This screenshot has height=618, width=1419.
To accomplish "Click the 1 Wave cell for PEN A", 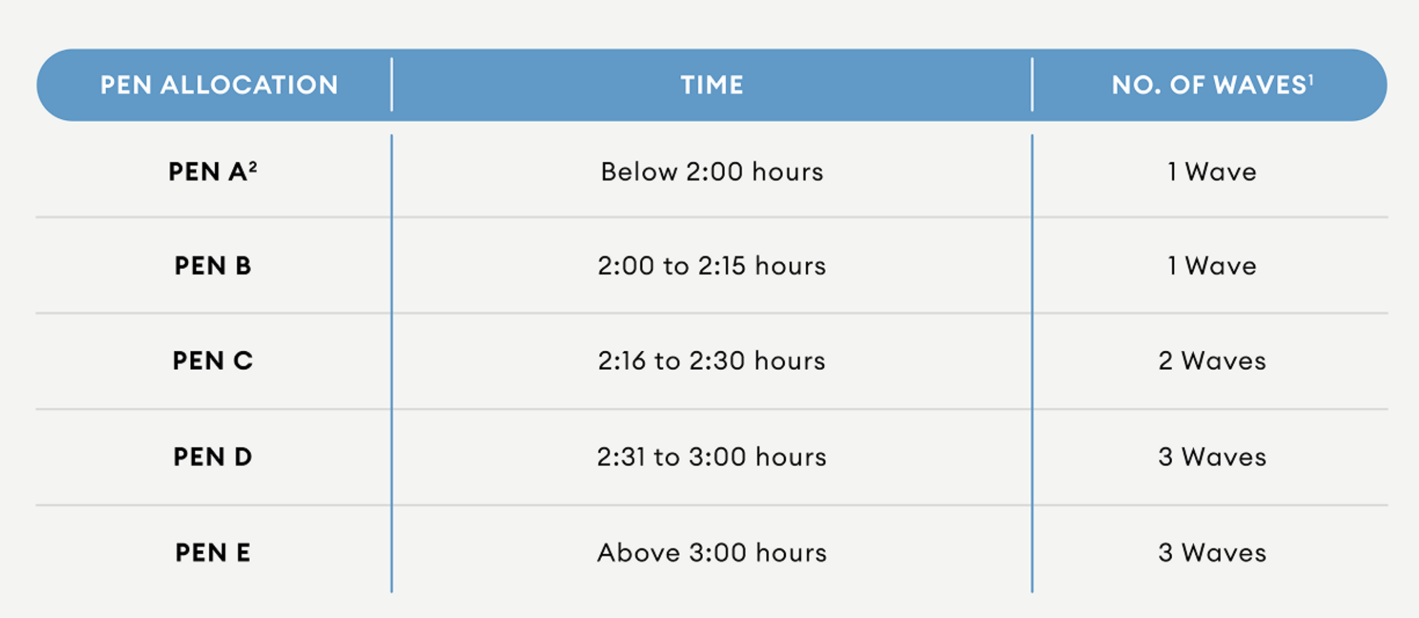I will [x=1212, y=172].
